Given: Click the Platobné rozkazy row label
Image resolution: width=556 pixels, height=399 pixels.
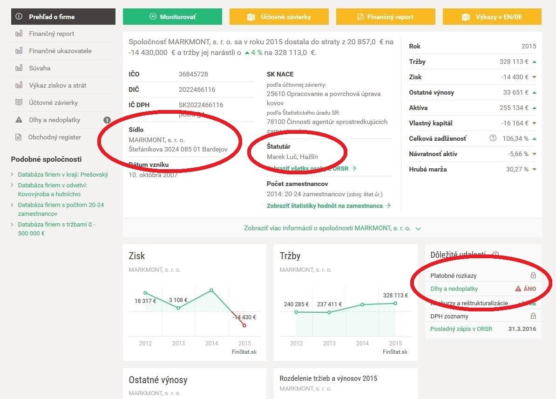Looking at the screenshot, I should click(453, 275).
